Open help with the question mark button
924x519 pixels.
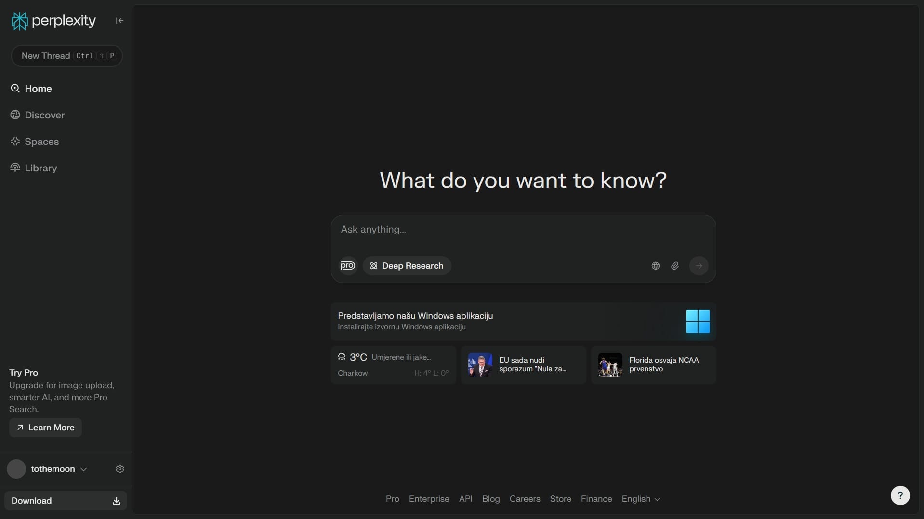tap(900, 495)
